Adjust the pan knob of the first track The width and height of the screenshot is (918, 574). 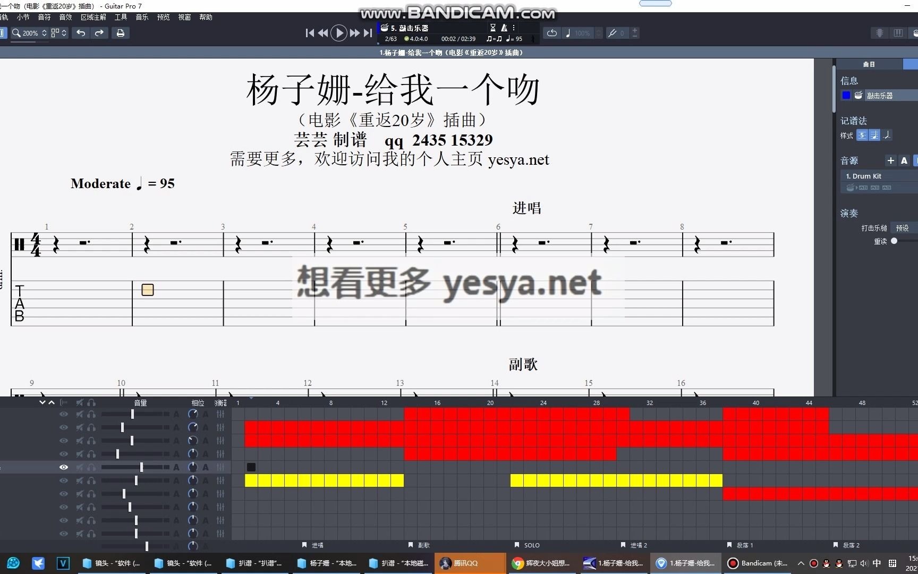(x=193, y=414)
